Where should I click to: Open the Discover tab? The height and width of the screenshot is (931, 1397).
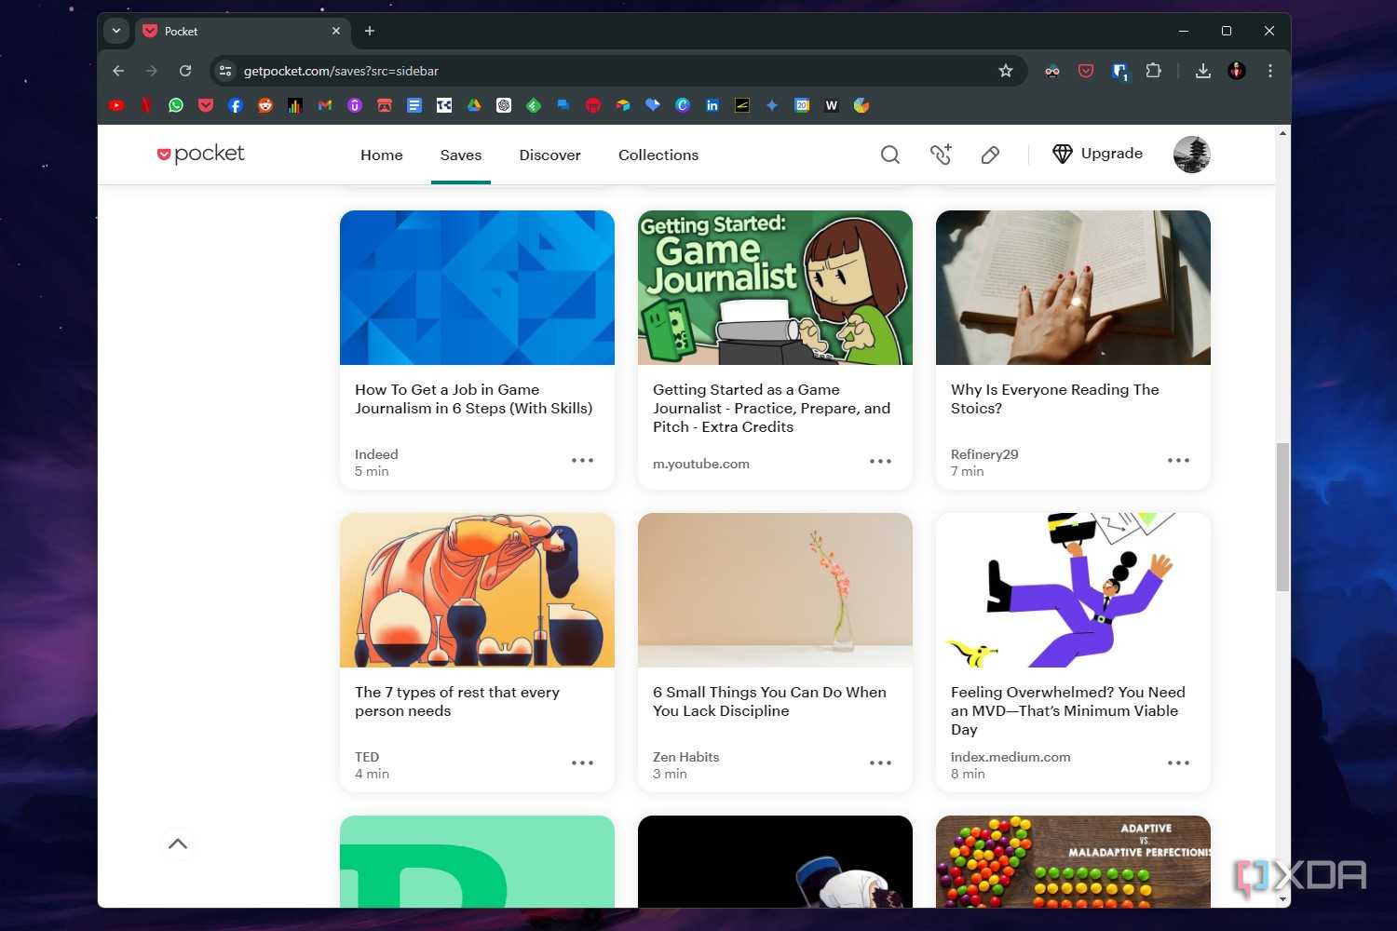pyautogui.click(x=549, y=155)
